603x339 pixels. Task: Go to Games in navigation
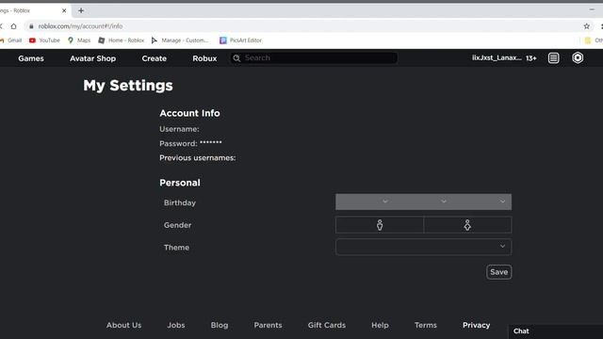(x=31, y=58)
